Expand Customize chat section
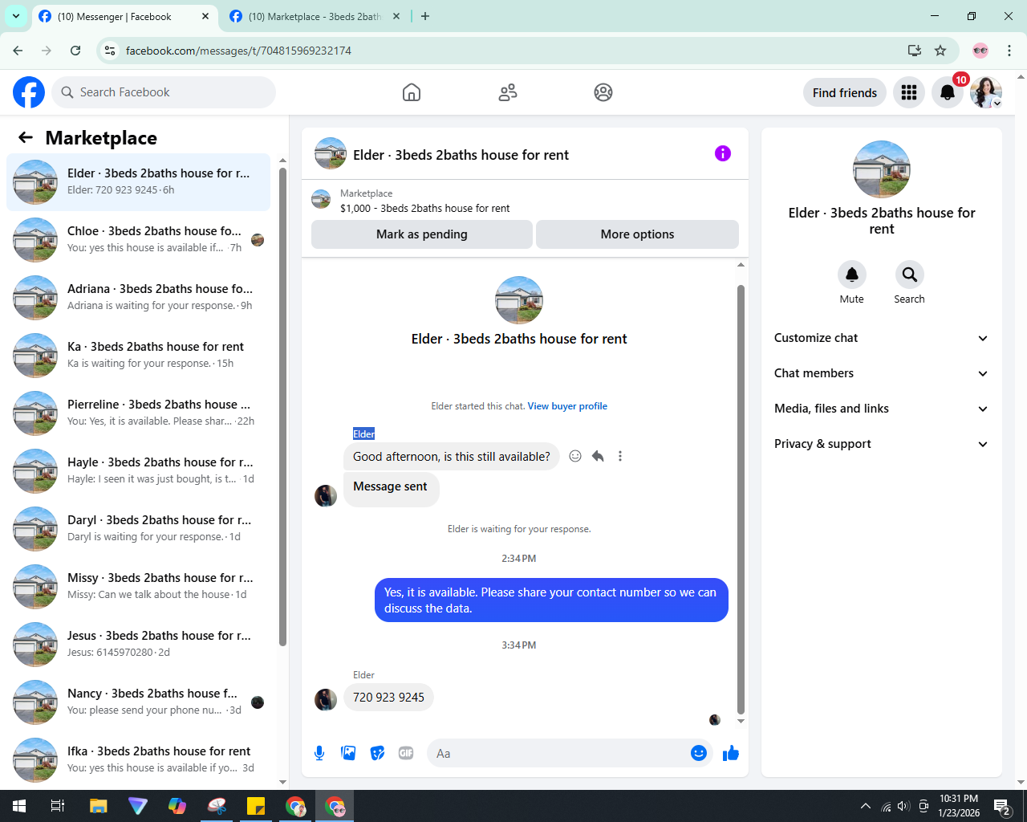Screen dimensions: 1027x822 point(881,338)
